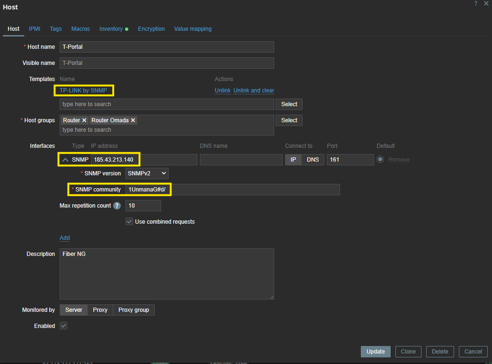The image size is (492, 364).
Task: Open Max repetition count help hint icon
Action: [117, 206]
